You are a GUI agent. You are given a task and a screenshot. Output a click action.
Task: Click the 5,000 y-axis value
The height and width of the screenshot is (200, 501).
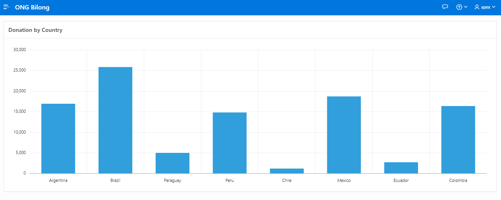tap(20, 153)
